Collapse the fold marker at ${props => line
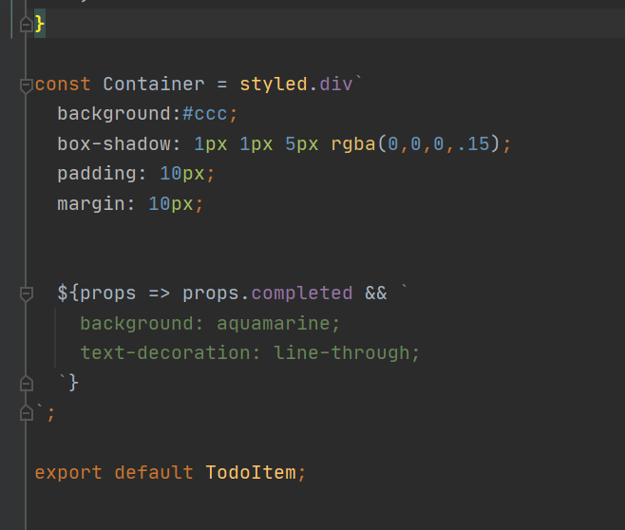The height and width of the screenshot is (530, 625). click(26, 294)
